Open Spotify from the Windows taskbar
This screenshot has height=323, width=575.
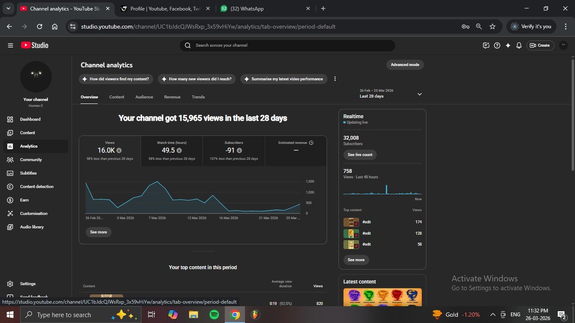coord(214,315)
